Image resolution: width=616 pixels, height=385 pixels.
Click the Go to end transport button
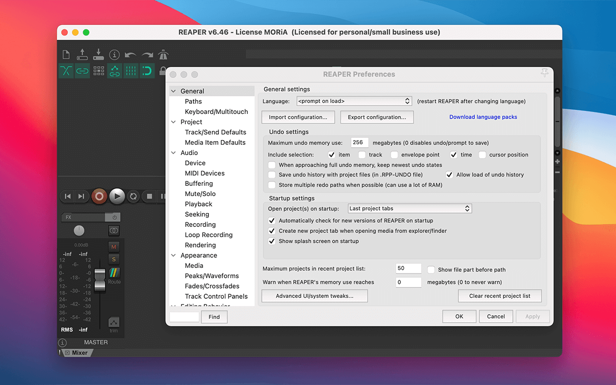pos(81,196)
